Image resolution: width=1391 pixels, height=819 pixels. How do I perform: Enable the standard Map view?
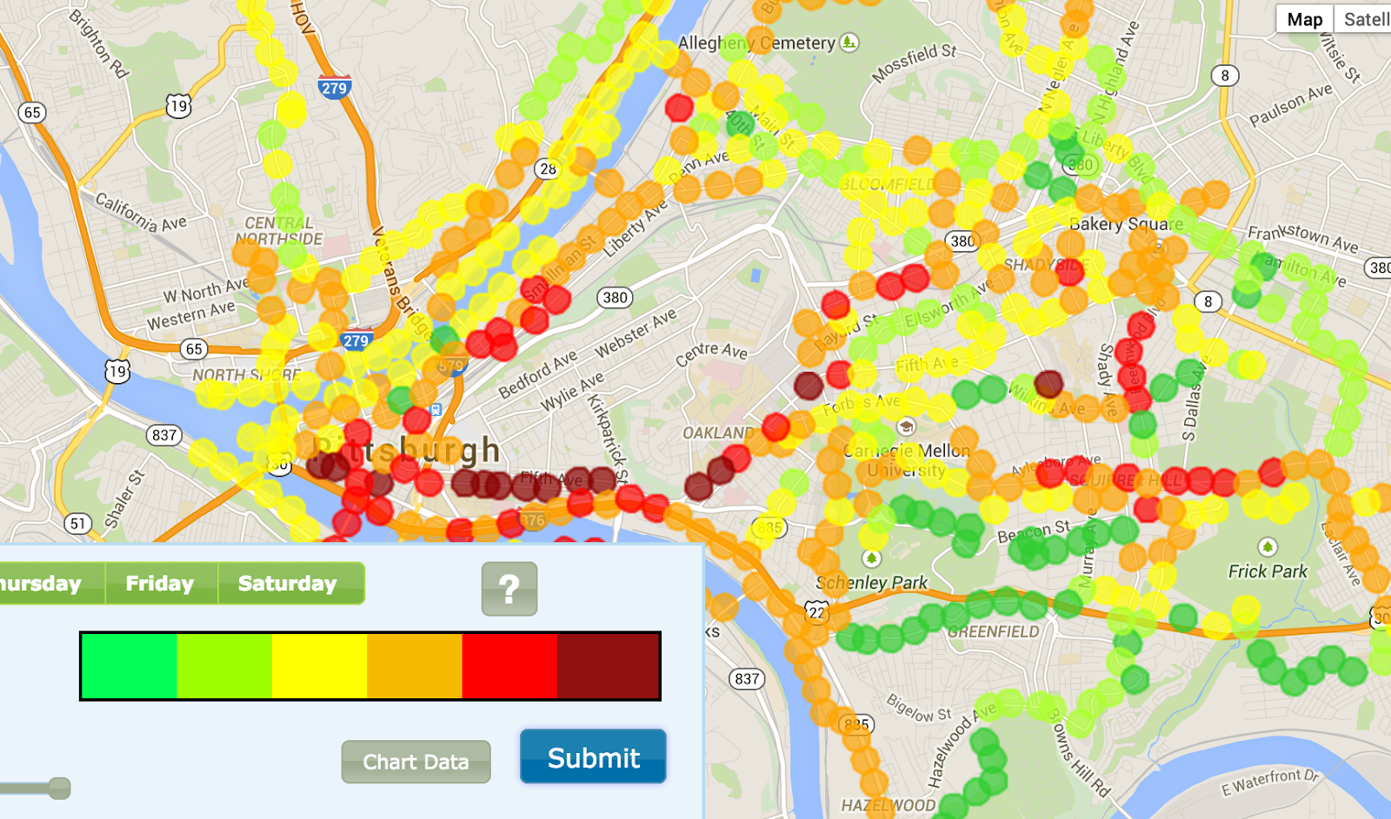point(1305,18)
